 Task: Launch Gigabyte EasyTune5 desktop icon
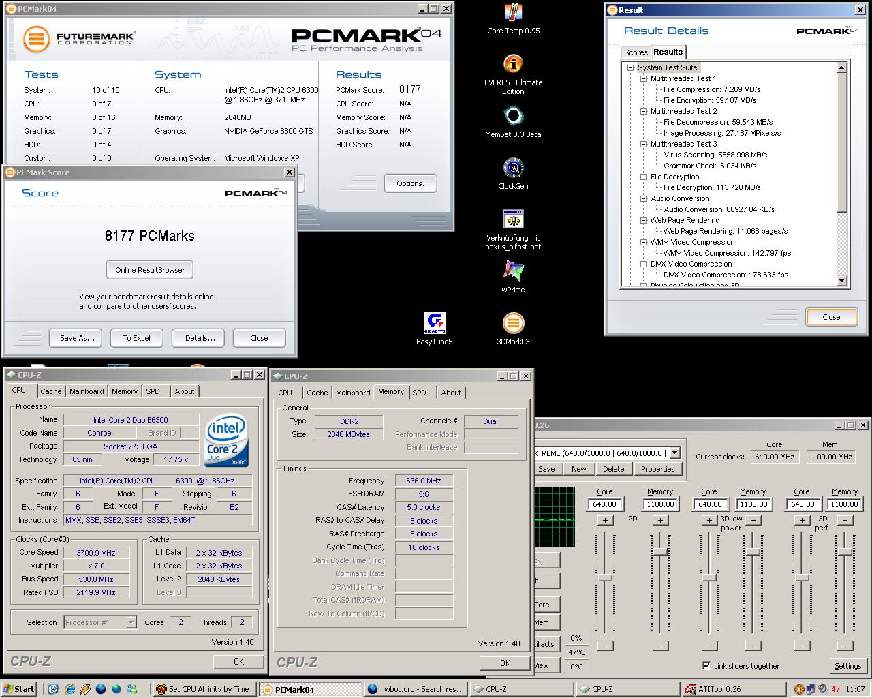coord(434,324)
